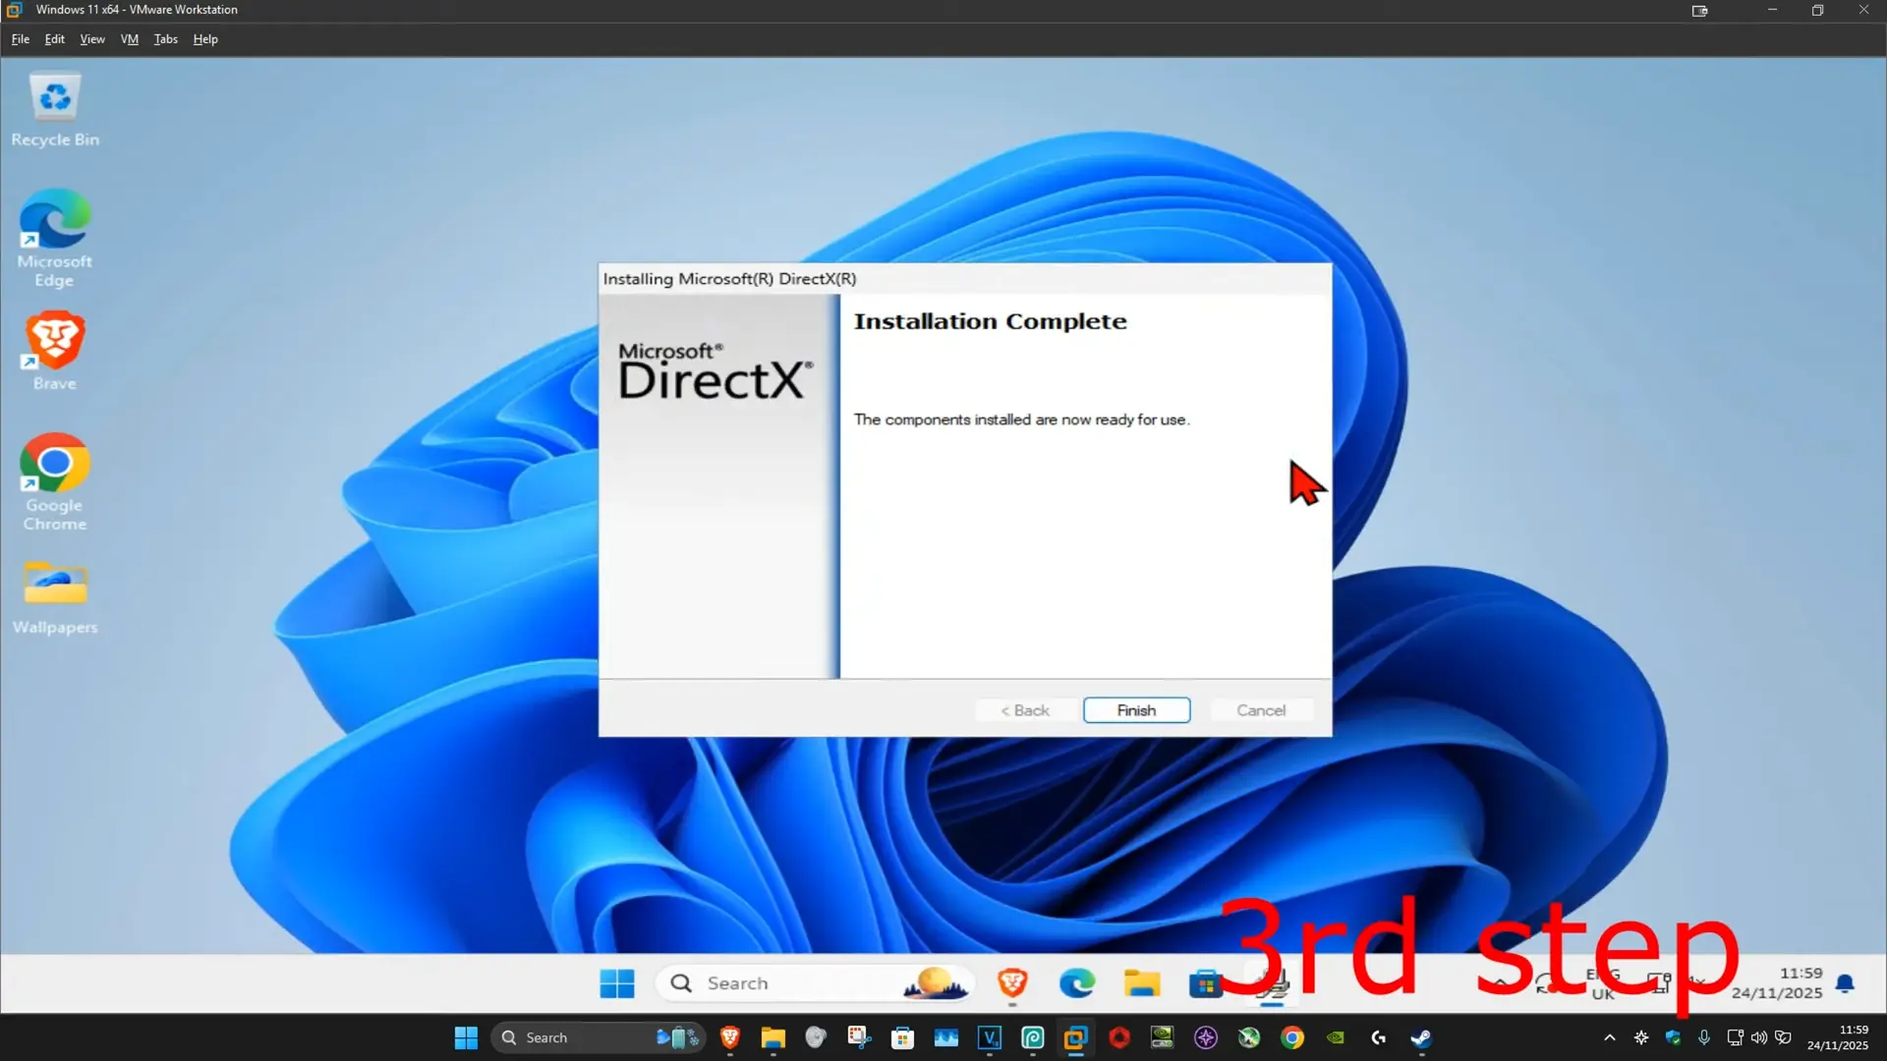Click the Cancel button in DirectX dialog
Screen dimensions: 1887x1061
pos(1260,710)
